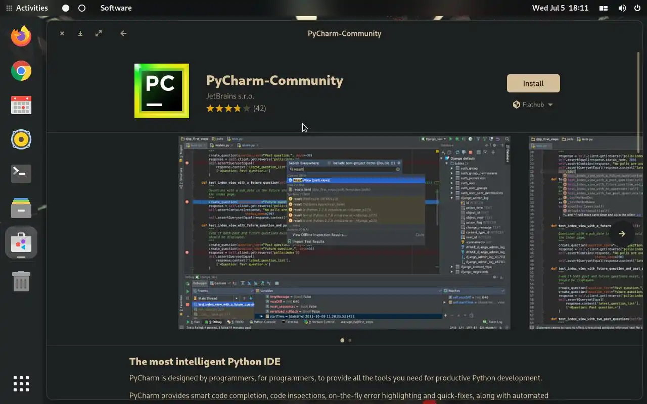The width and height of the screenshot is (647, 404).
Task: Click the heading The most intelligent Python IDE
Action: (205, 362)
